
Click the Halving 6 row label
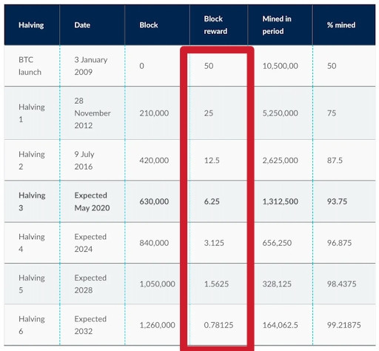click(32, 325)
